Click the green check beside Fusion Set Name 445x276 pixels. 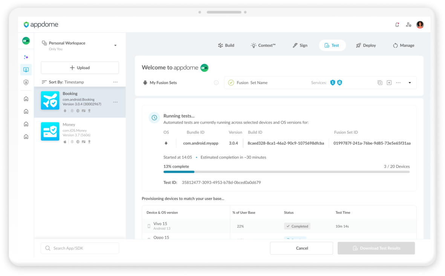tap(231, 83)
